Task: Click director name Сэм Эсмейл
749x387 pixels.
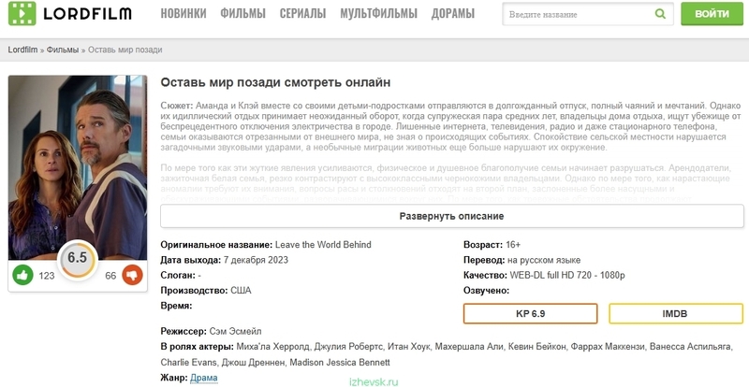Action: (x=236, y=331)
